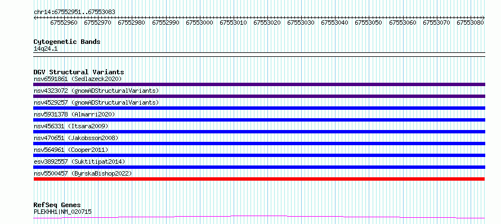The height and width of the screenshot is (224, 501).
Task: Click the purple bar under nsv6591861
Action: point(259,84)
